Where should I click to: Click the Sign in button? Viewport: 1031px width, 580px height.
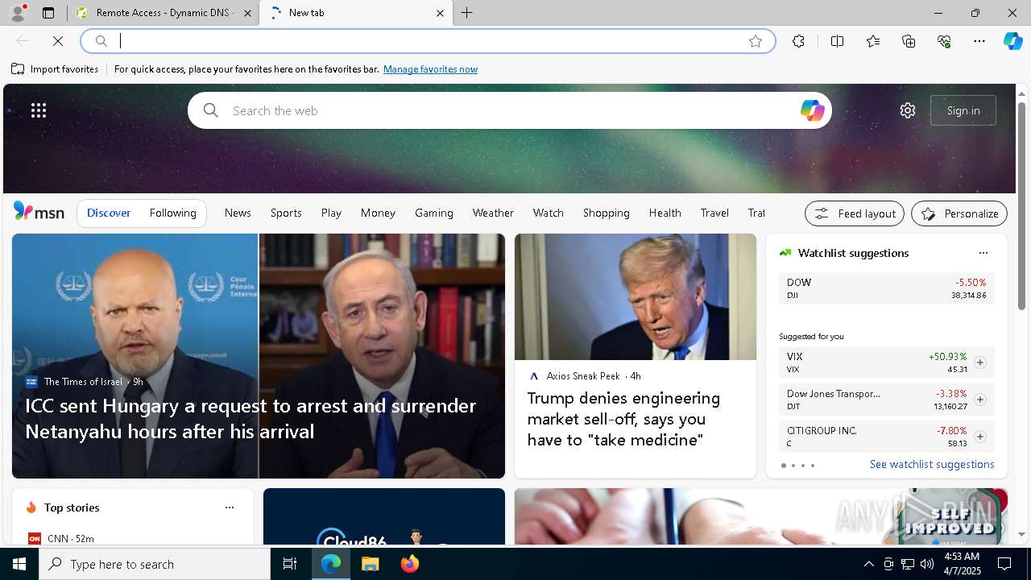click(x=963, y=110)
